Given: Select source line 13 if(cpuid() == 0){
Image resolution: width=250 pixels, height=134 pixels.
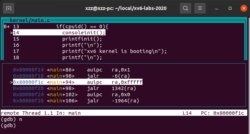Looking at the screenshot, I should click(82, 26).
